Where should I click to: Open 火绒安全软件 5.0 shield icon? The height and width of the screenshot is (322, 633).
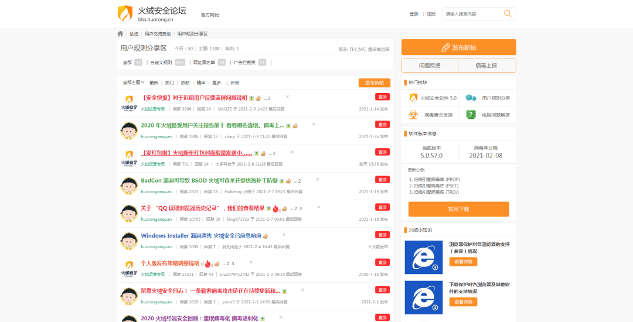[x=413, y=98]
